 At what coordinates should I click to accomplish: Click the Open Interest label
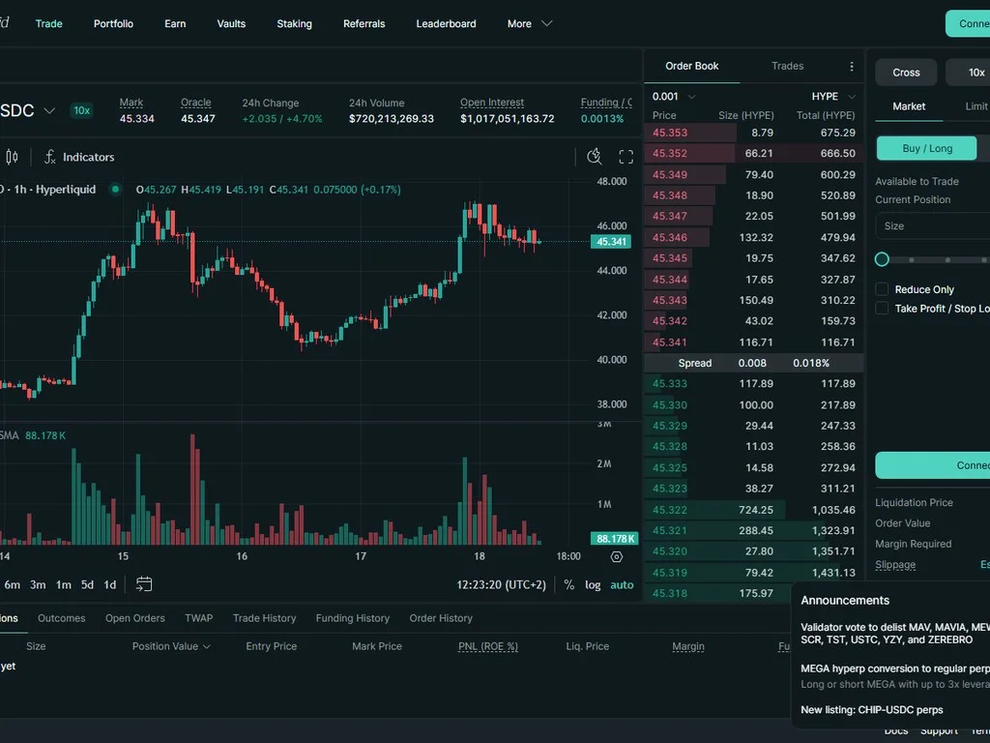[x=492, y=103]
